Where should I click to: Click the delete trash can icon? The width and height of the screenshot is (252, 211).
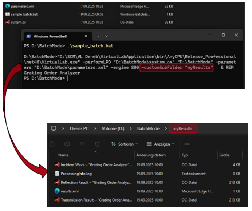(x=97, y=144)
